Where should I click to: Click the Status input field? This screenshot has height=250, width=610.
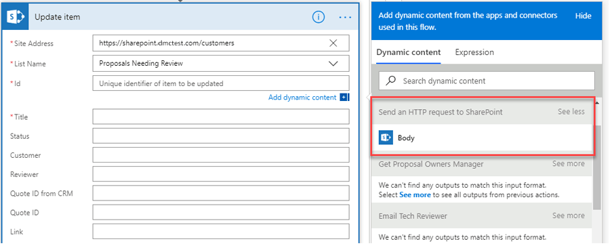[221, 136]
